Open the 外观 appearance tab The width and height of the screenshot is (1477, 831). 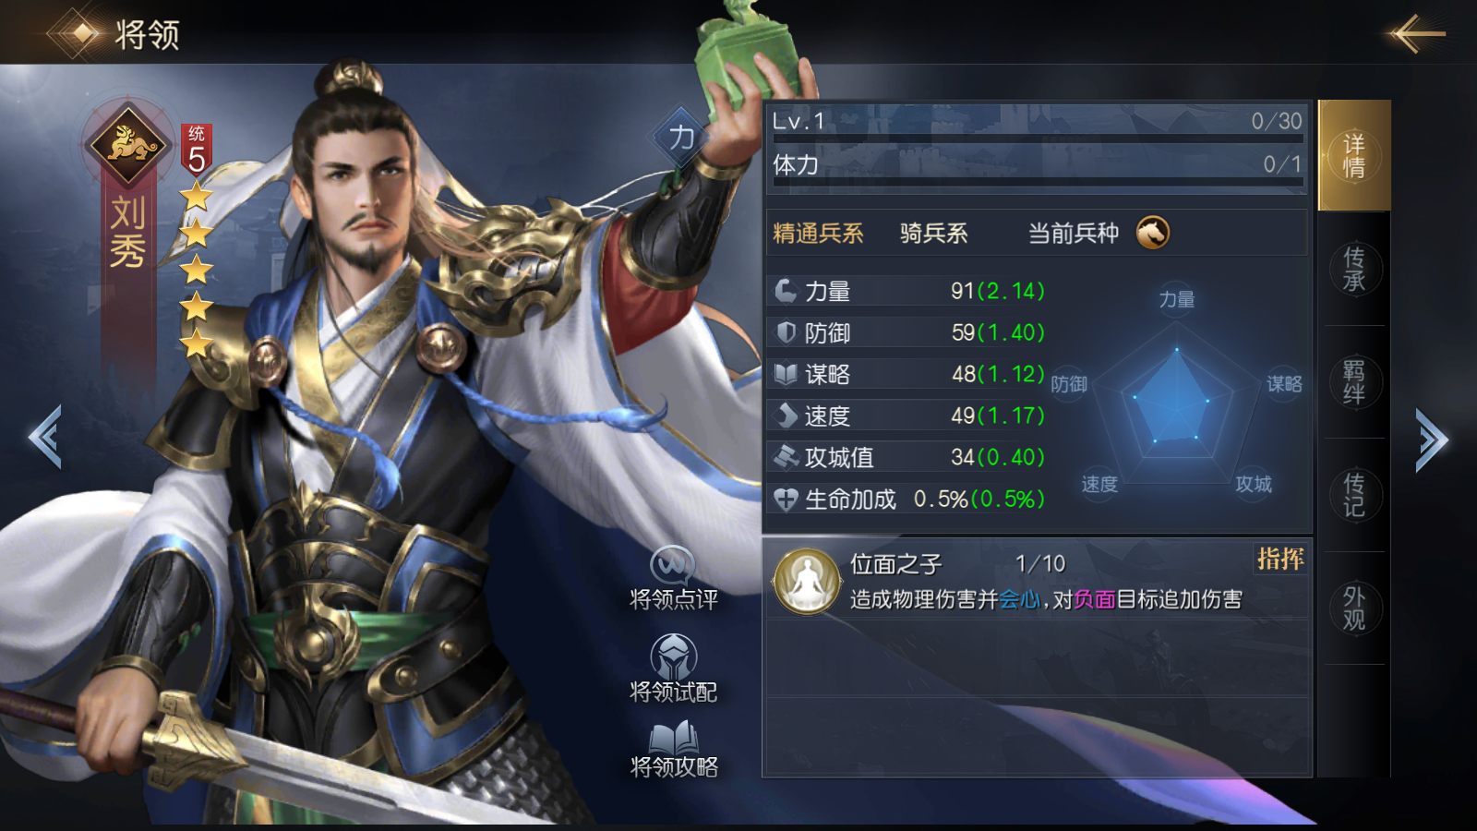1353,608
